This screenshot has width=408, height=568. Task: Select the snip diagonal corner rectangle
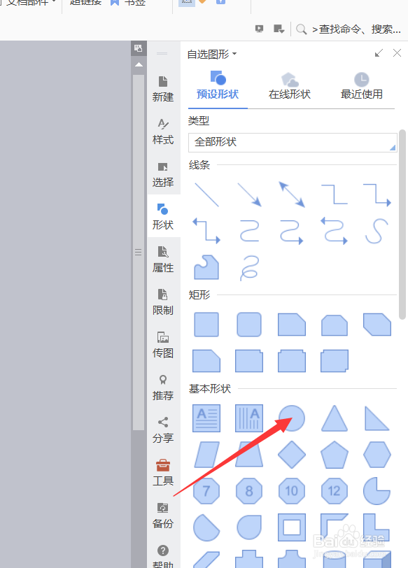pyautogui.click(x=377, y=325)
